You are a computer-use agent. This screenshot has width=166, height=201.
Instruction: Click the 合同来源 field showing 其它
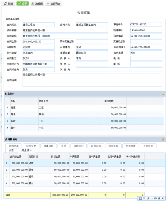click(146, 53)
